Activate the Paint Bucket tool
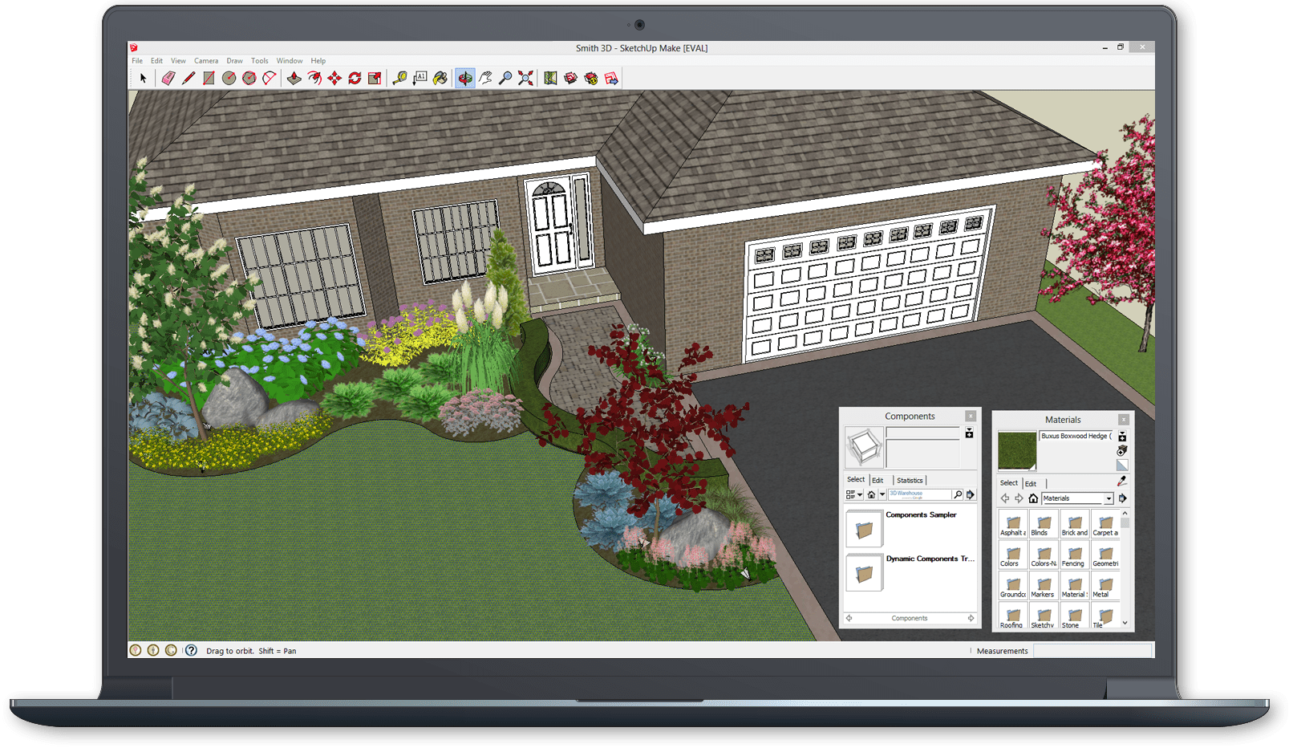 (441, 78)
